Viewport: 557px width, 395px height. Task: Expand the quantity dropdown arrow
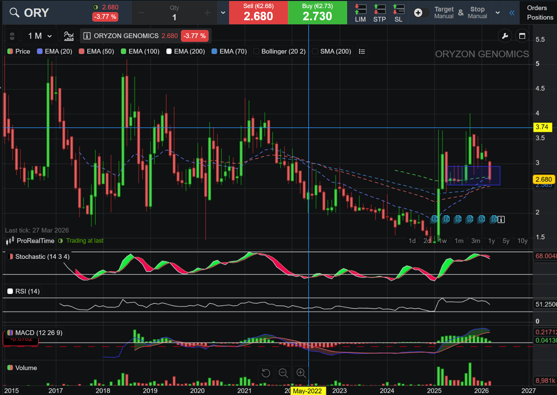pyautogui.click(x=223, y=13)
